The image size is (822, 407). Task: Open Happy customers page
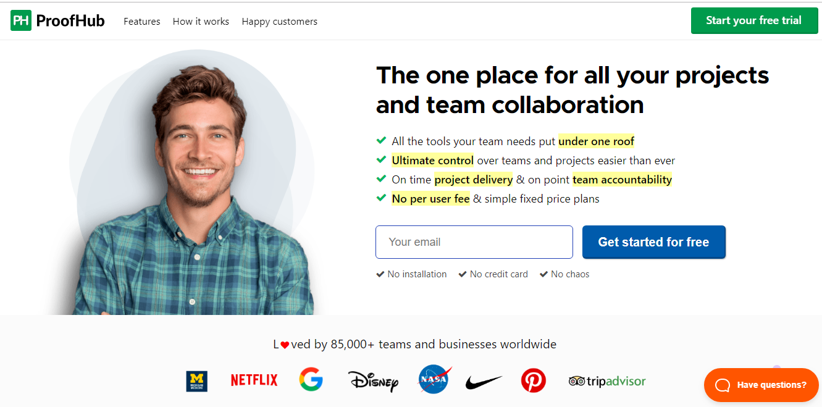(279, 21)
